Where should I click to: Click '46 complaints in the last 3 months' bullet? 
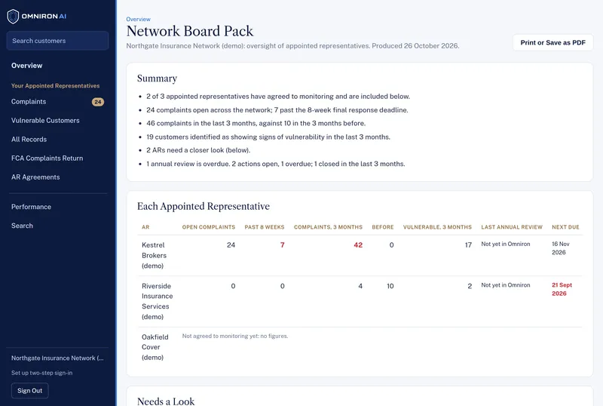point(256,123)
